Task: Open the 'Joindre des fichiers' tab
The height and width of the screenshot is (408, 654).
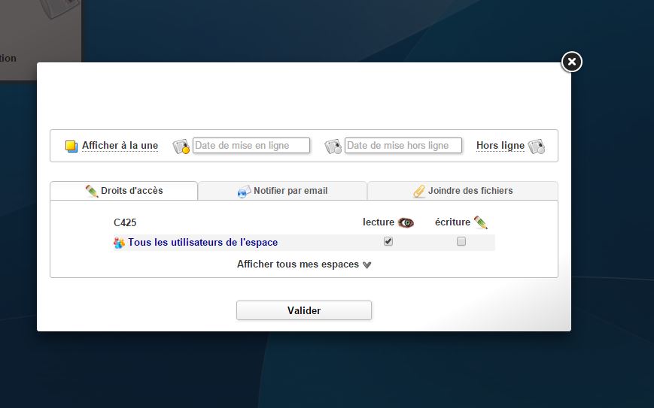Action: pos(470,191)
